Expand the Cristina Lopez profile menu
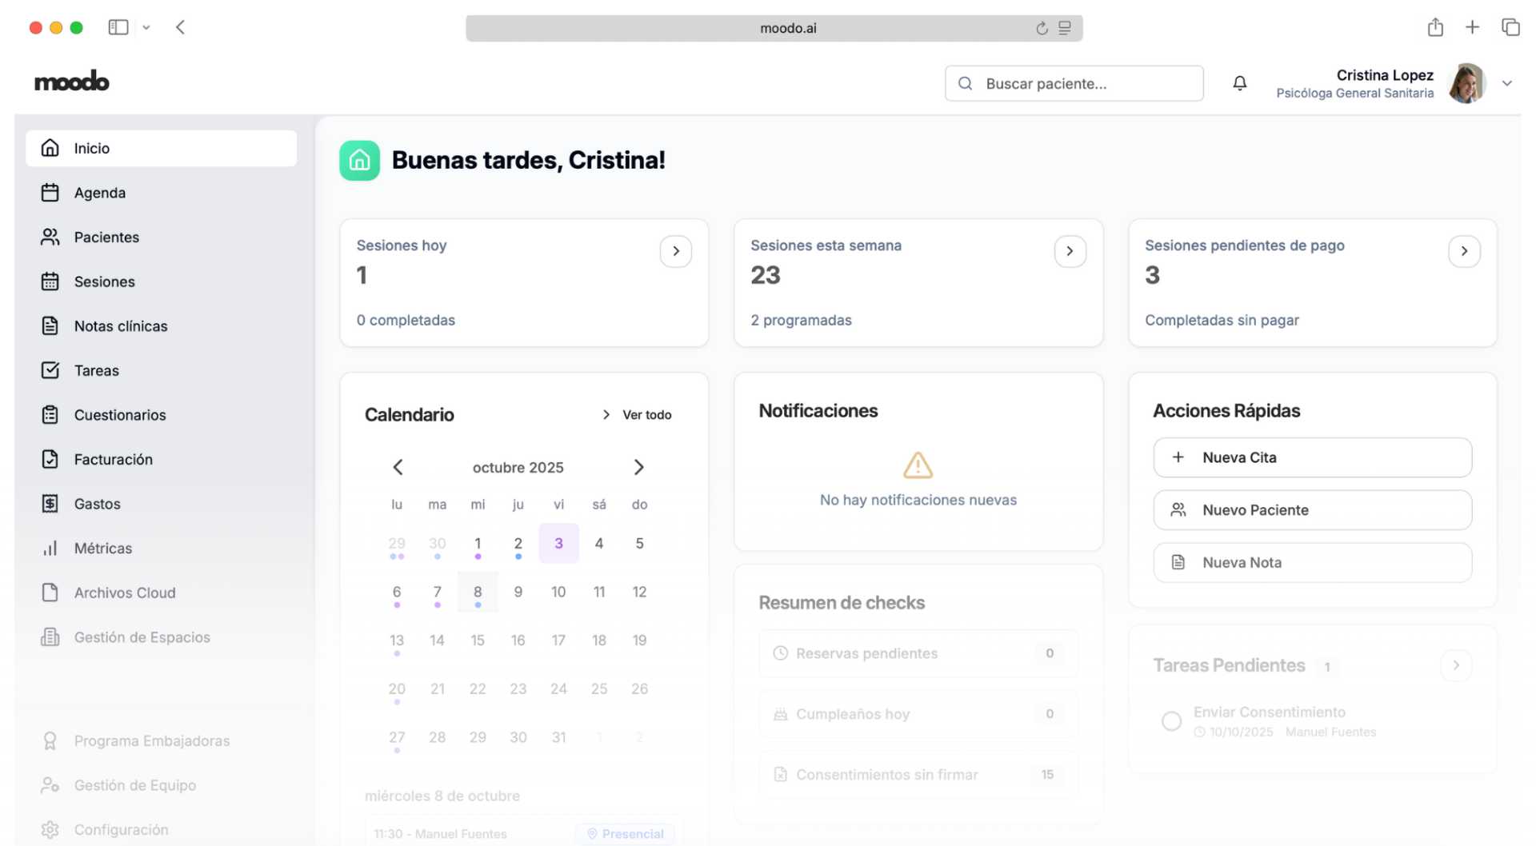The width and height of the screenshot is (1536, 846). coord(1507,82)
